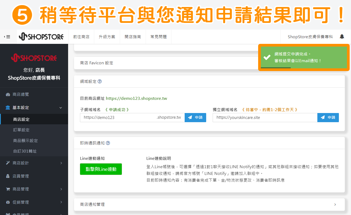This screenshot has width=351, height=215.
Task: Go to 前往商店 in top menu
Action: tap(81, 37)
